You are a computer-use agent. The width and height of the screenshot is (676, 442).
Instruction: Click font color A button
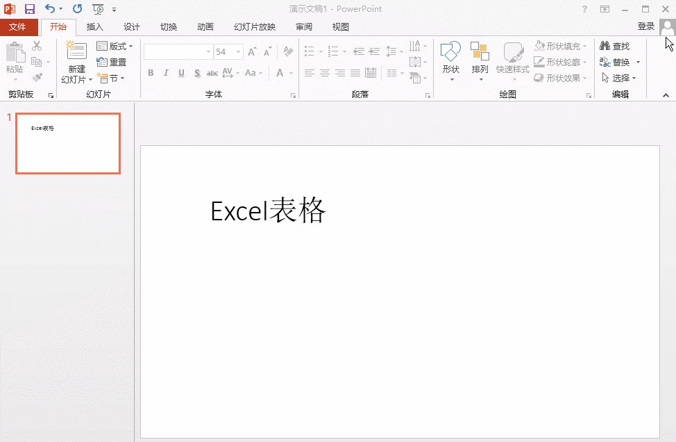[280, 73]
